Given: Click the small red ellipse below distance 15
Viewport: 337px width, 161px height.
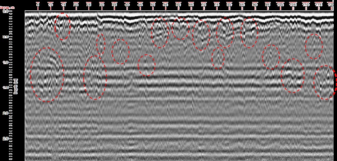Looking at the screenshot, I should coord(62,26).
